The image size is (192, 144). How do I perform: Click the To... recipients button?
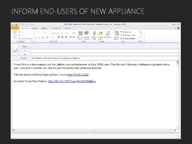click(x=25, y=50)
